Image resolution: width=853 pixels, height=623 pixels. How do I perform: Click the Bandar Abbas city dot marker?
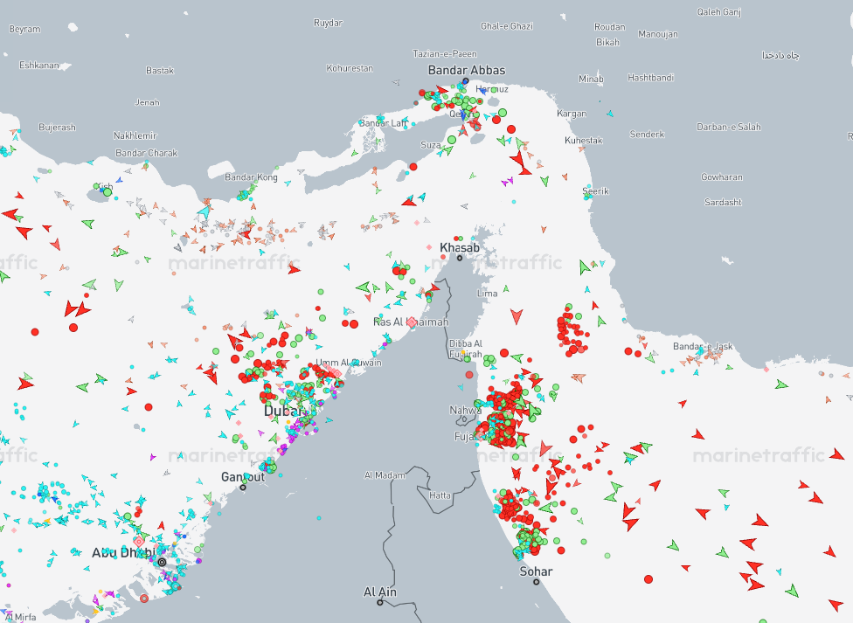coord(466,81)
